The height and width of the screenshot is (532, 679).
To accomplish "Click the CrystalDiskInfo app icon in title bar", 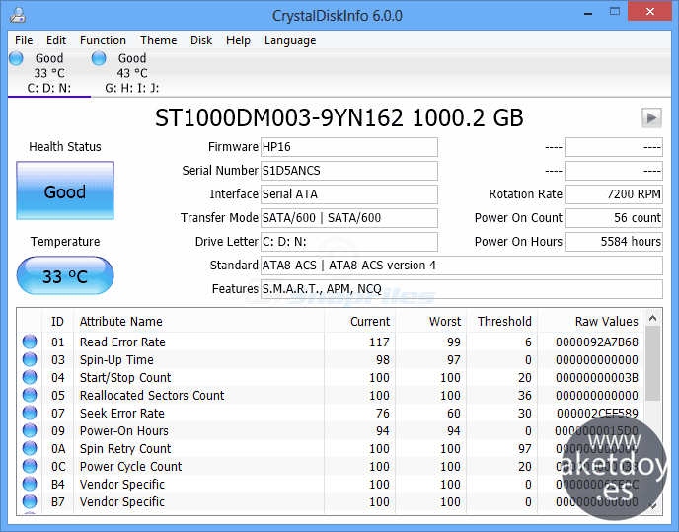I will pyautogui.click(x=18, y=14).
